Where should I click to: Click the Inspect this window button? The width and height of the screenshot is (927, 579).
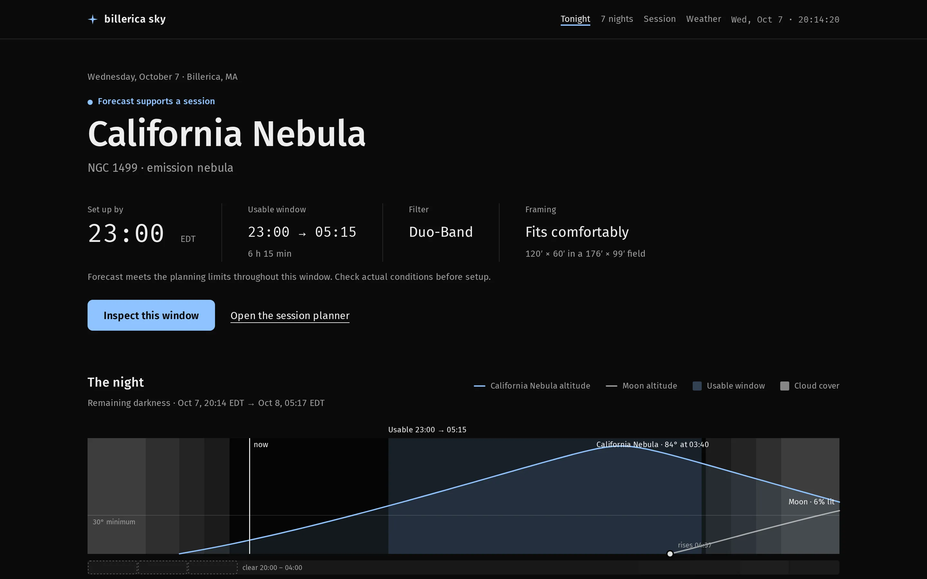pos(151,315)
